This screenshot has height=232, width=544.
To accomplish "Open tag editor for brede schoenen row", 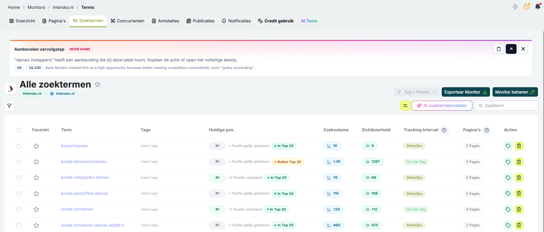I will pos(508,209).
